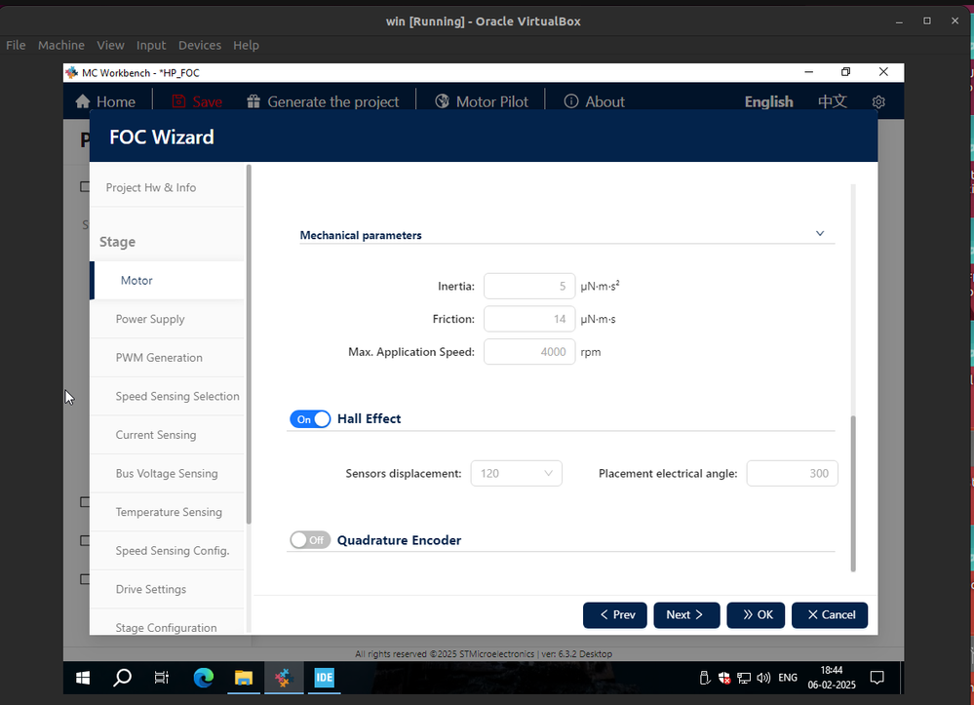The image size is (974, 705).
Task: Click the Friction value field
Action: coord(529,319)
